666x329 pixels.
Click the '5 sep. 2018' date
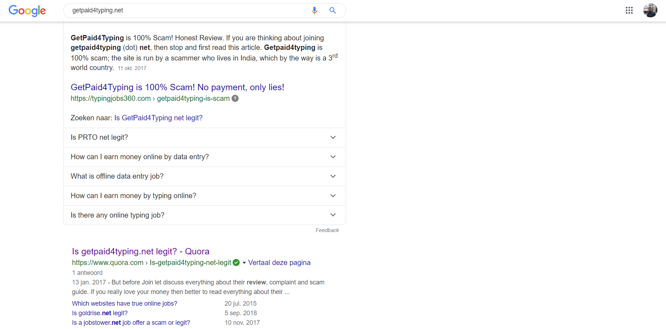tap(241, 313)
